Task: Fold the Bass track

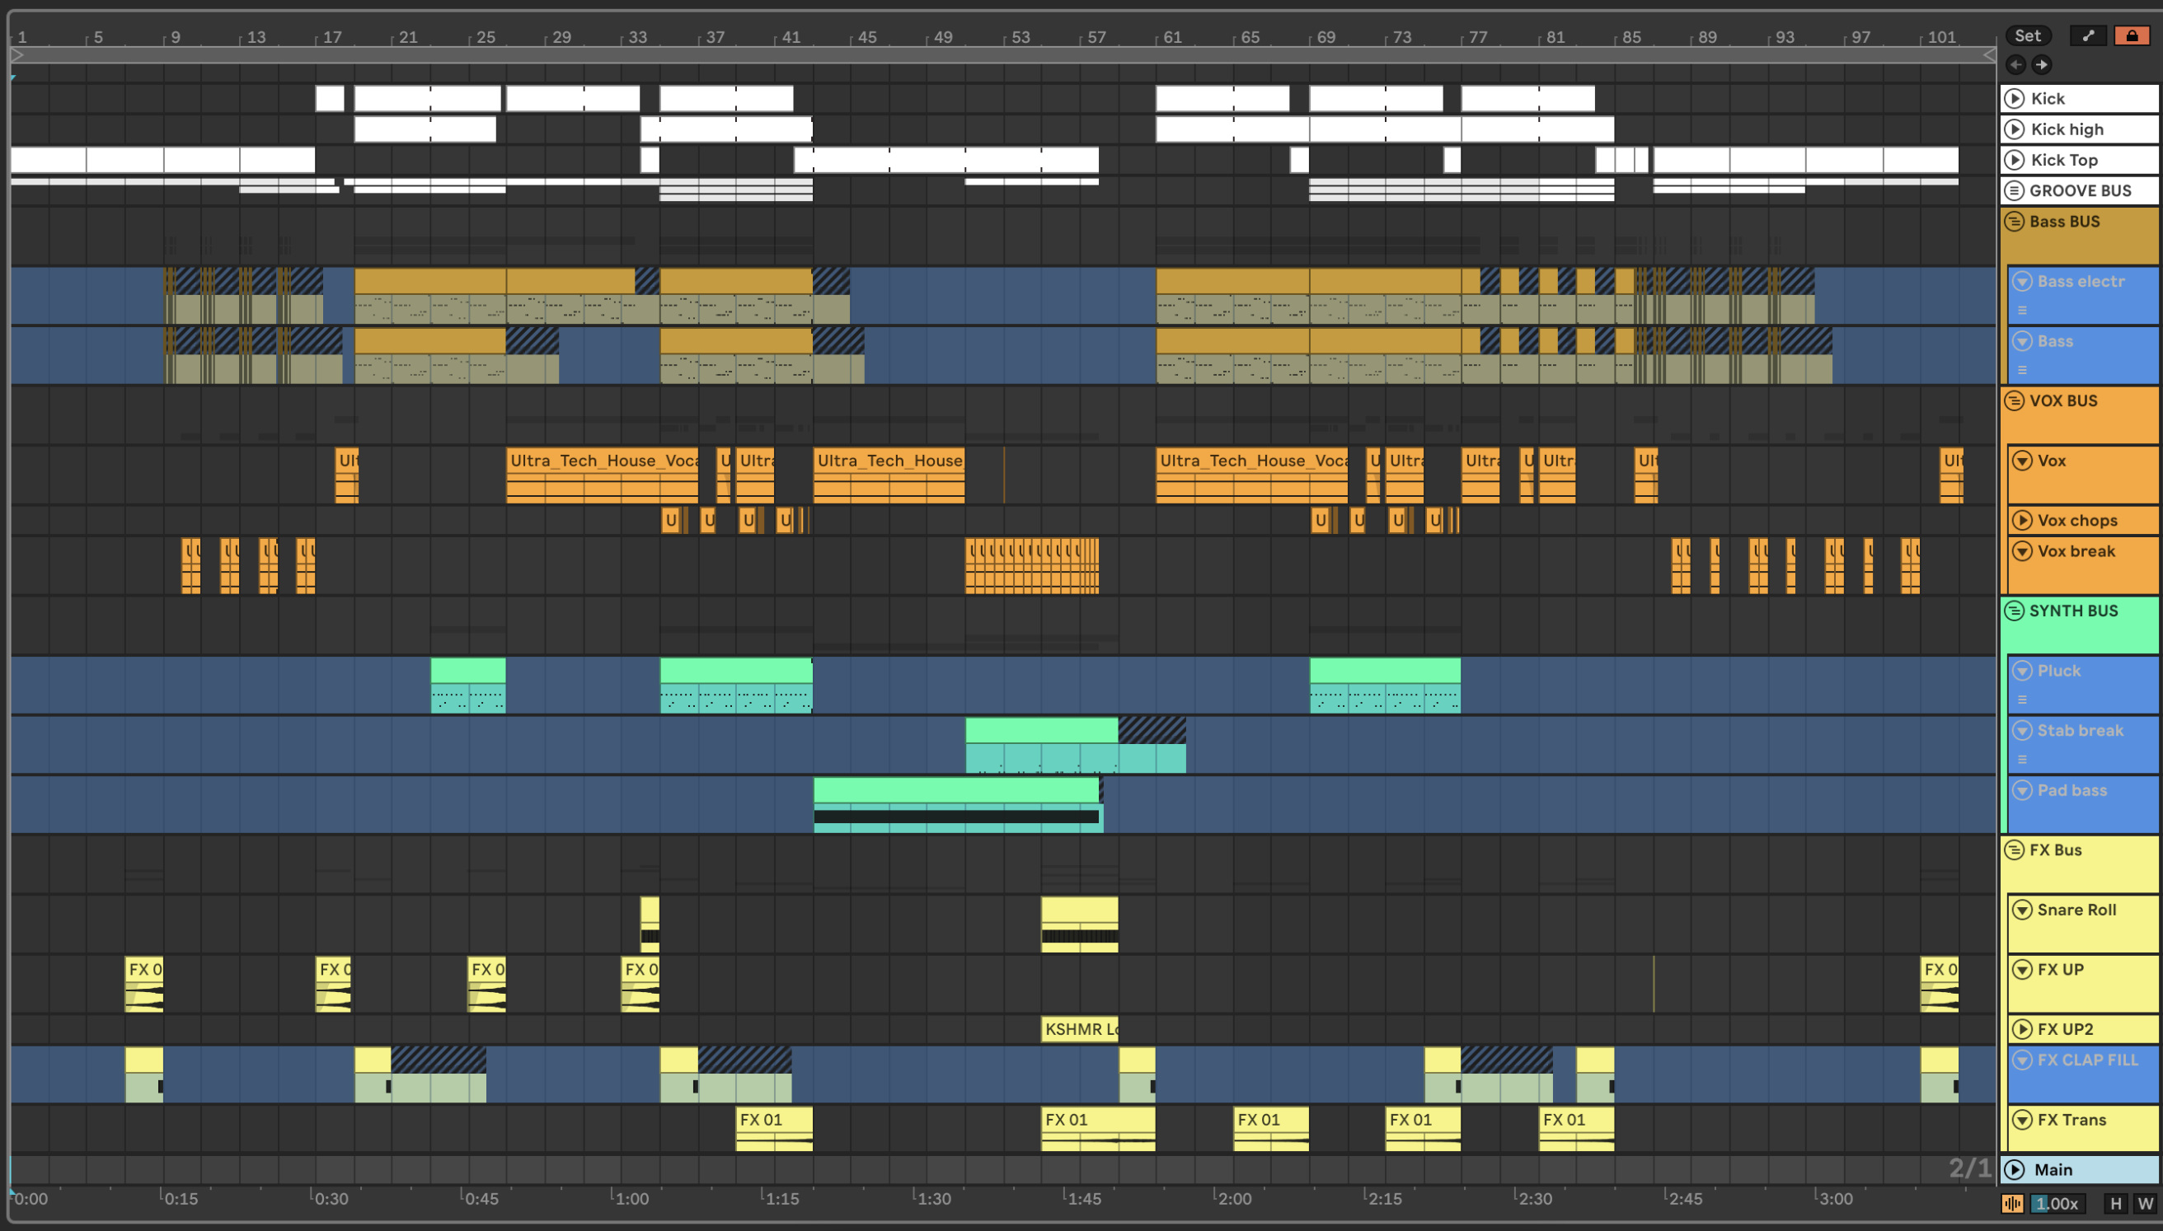Action: (x=2023, y=341)
